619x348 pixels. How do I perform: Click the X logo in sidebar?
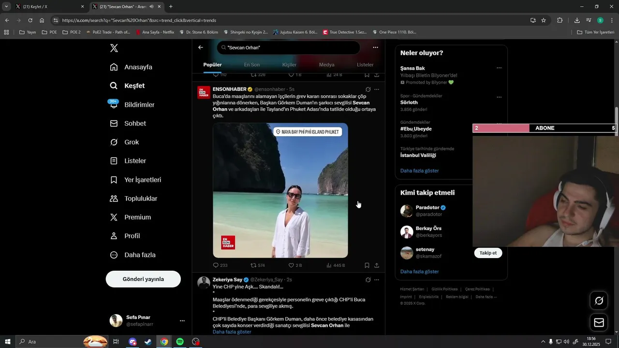click(114, 48)
